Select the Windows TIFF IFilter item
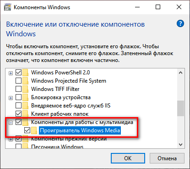Image resolution: width=190 pixels, height=169 pixels. pos(55,89)
